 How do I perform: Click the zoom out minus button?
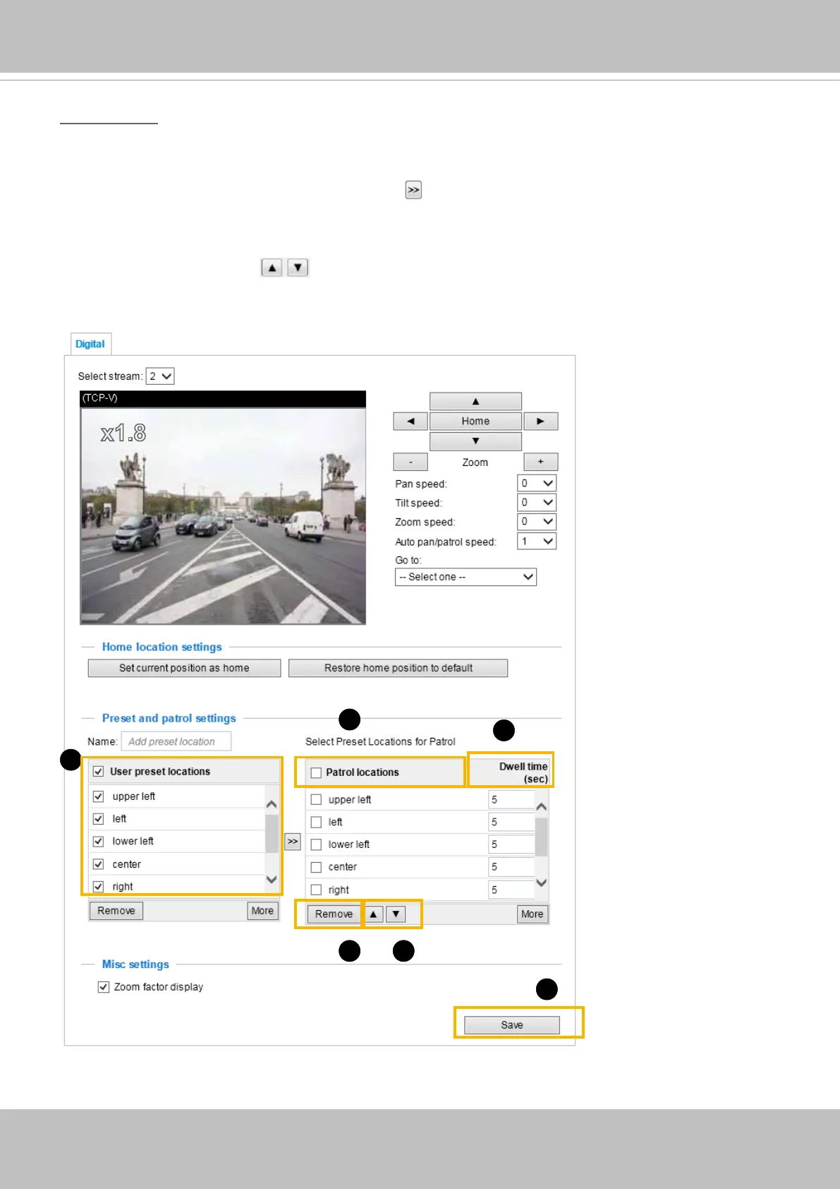click(410, 462)
